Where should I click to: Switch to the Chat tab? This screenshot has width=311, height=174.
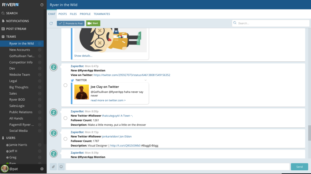coord(52,14)
